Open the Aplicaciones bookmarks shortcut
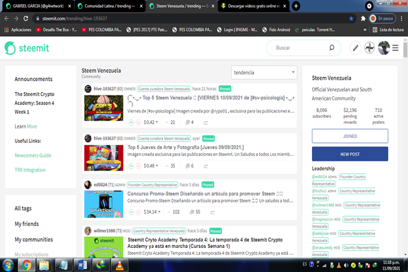This screenshot has width=408, height=272. tap(18, 30)
